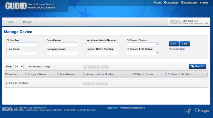The image size is (213, 118).
Task: Open the DI Record Edit Status dropdown
Action: [142, 53]
